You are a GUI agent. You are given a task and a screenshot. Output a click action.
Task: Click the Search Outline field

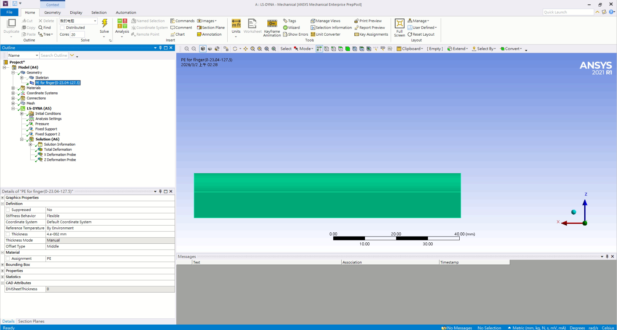click(54, 55)
